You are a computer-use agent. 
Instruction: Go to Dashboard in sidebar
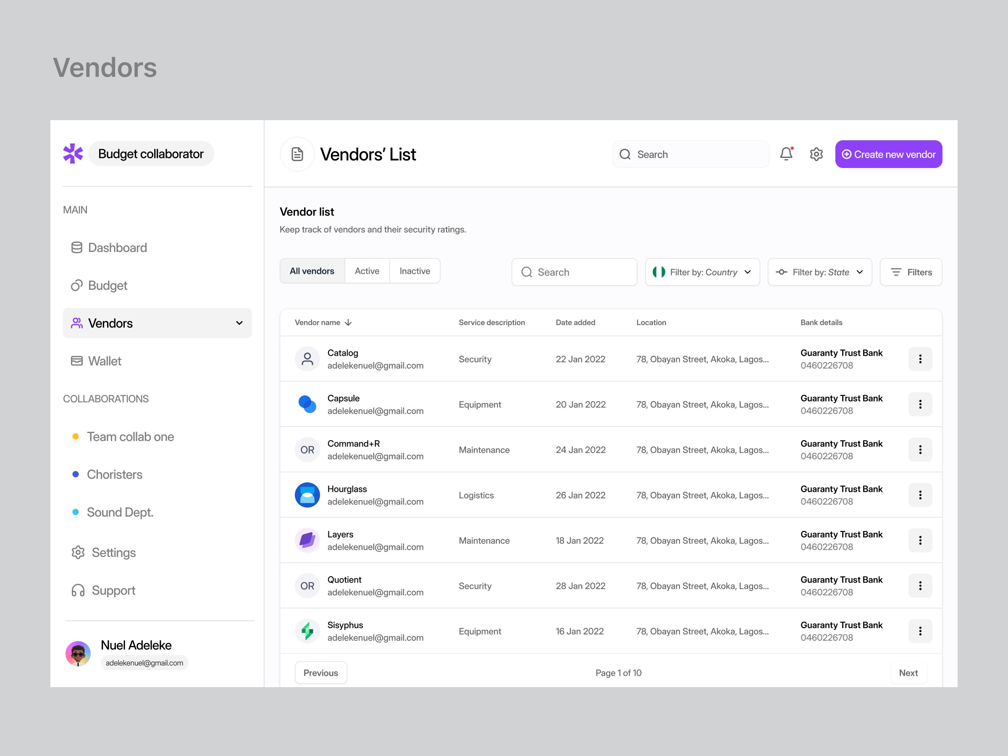[x=117, y=247]
